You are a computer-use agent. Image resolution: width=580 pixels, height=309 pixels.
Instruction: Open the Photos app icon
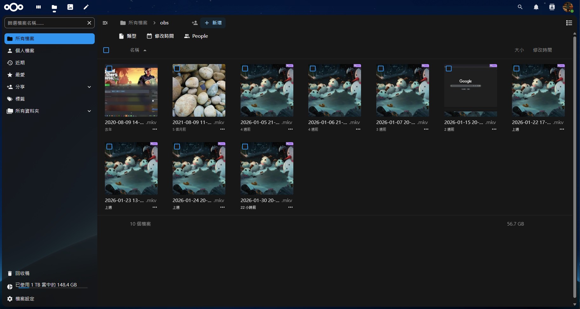pyautogui.click(x=70, y=7)
